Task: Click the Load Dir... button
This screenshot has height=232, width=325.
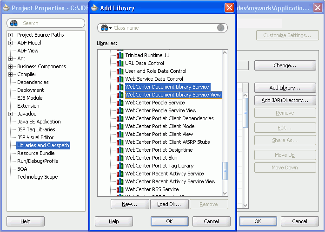Action: (169, 204)
